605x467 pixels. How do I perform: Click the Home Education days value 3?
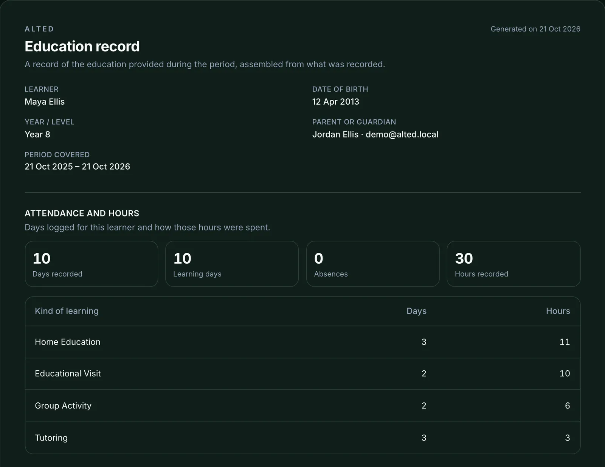click(x=424, y=342)
